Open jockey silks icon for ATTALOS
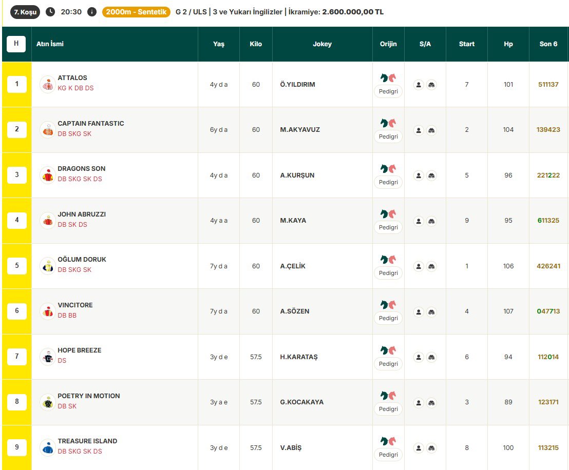Screen dimensions: 569x470 pos(48,85)
